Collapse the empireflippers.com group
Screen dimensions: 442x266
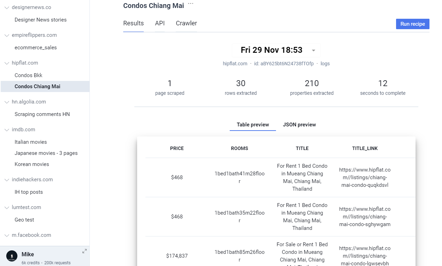click(7, 35)
